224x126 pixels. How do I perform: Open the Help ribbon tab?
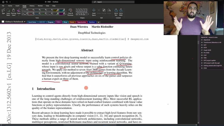tap(54, 6)
